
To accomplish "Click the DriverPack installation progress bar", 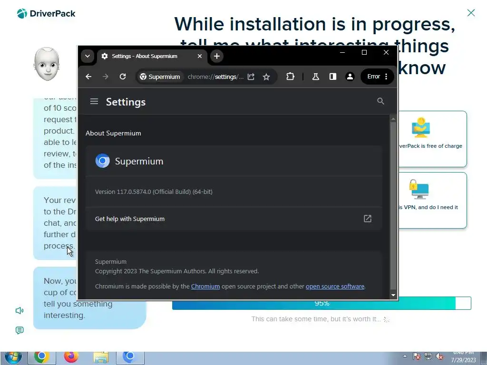I will click(321, 305).
